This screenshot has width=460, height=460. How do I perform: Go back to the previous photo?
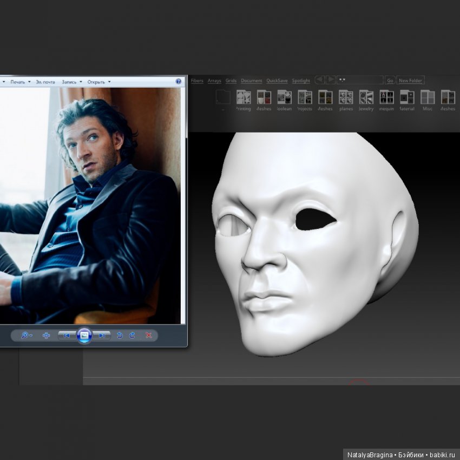[x=66, y=336]
